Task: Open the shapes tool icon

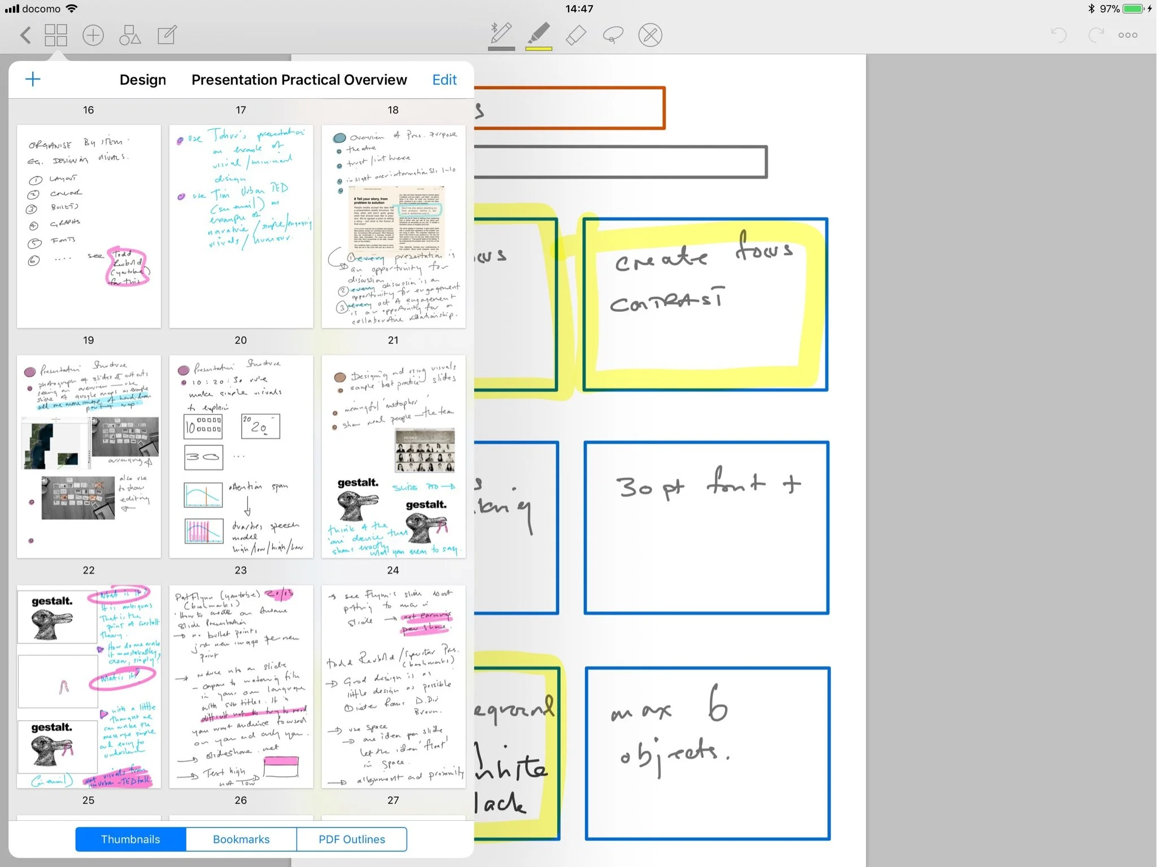Action: (130, 35)
